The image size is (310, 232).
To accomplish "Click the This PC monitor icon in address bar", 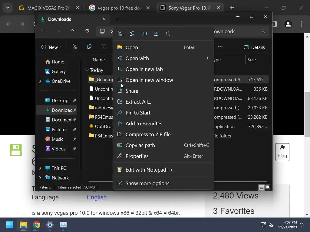I will tap(102, 31).
